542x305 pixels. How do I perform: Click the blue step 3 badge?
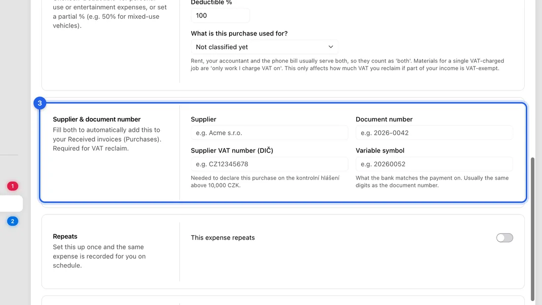(x=40, y=103)
